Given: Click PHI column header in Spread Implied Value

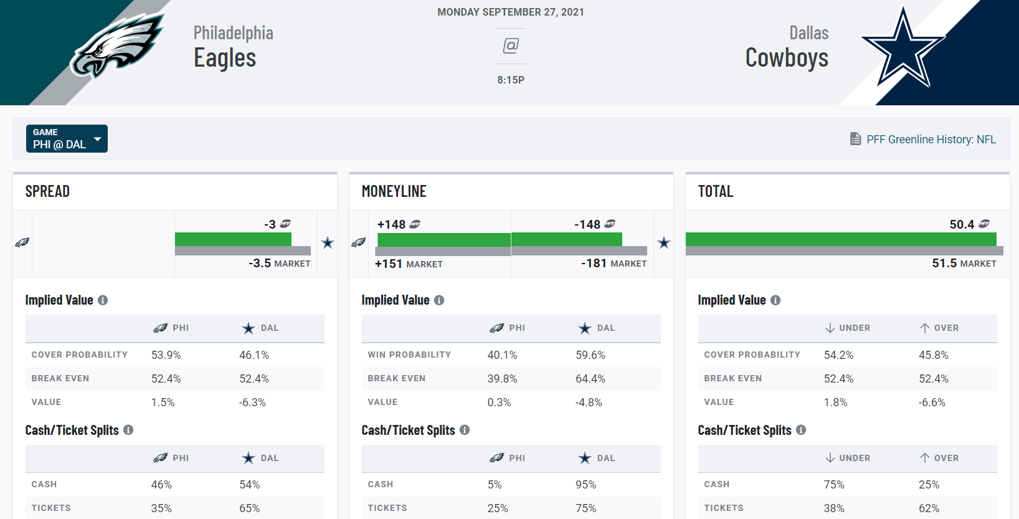Looking at the screenshot, I should tap(171, 328).
